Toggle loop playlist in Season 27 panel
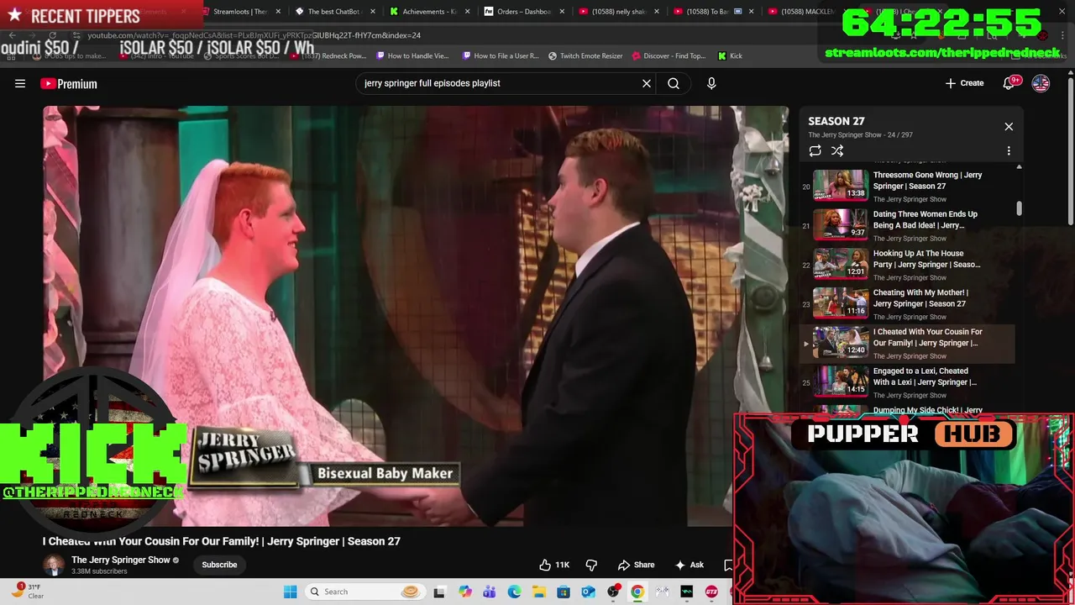The height and width of the screenshot is (605, 1075). coord(815,151)
